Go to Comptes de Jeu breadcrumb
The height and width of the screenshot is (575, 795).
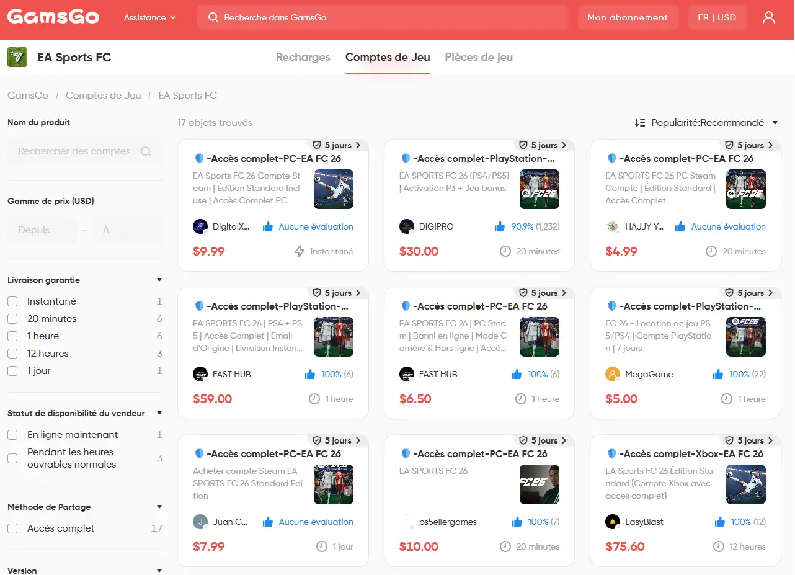point(104,96)
